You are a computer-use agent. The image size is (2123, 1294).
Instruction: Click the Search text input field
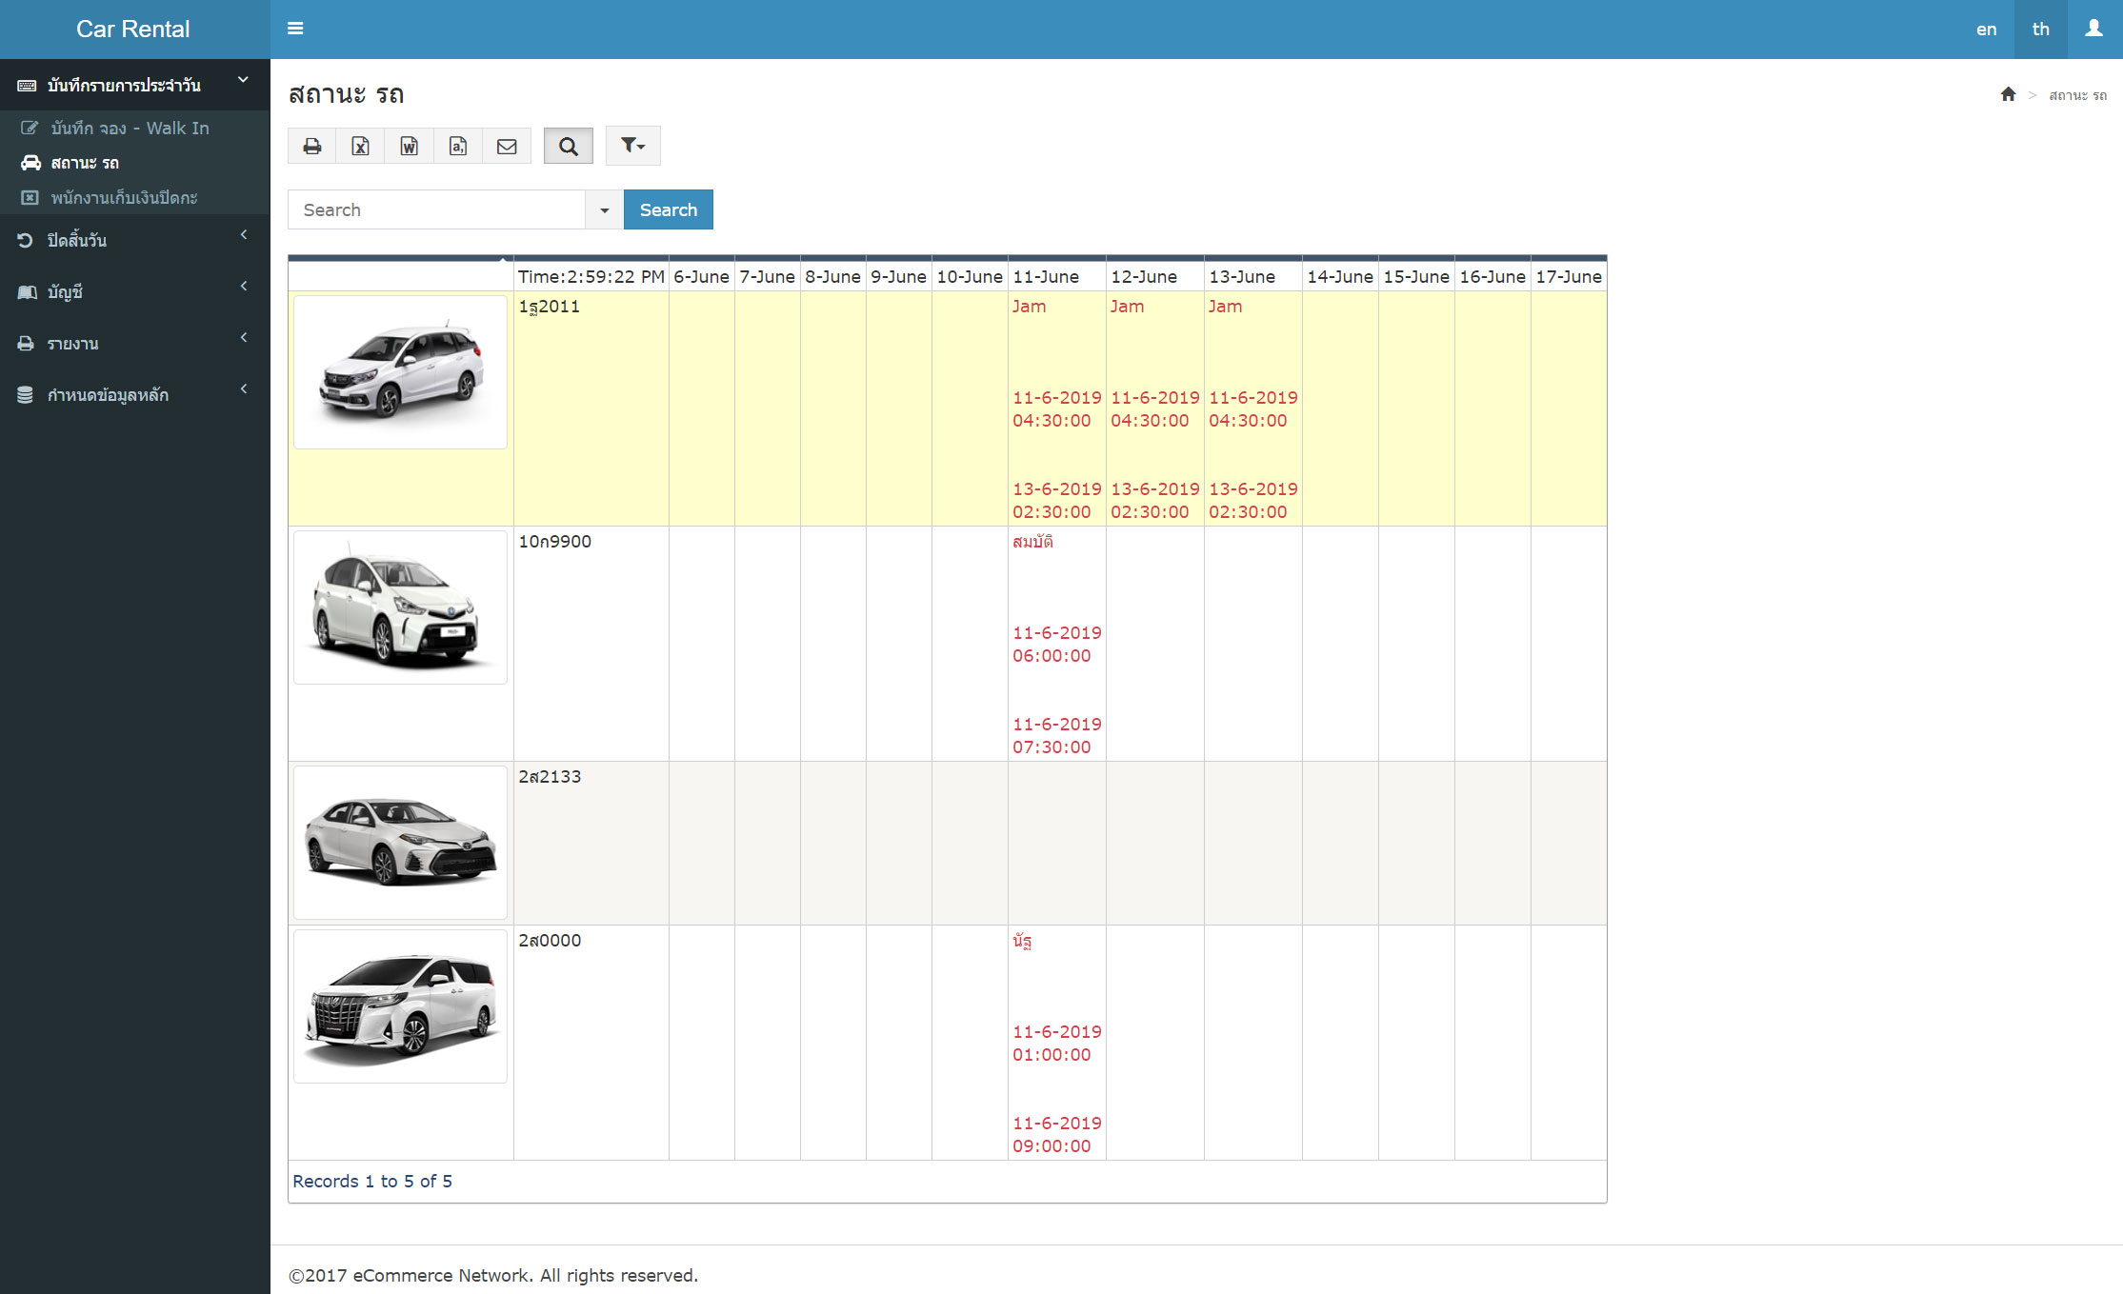point(436,209)
